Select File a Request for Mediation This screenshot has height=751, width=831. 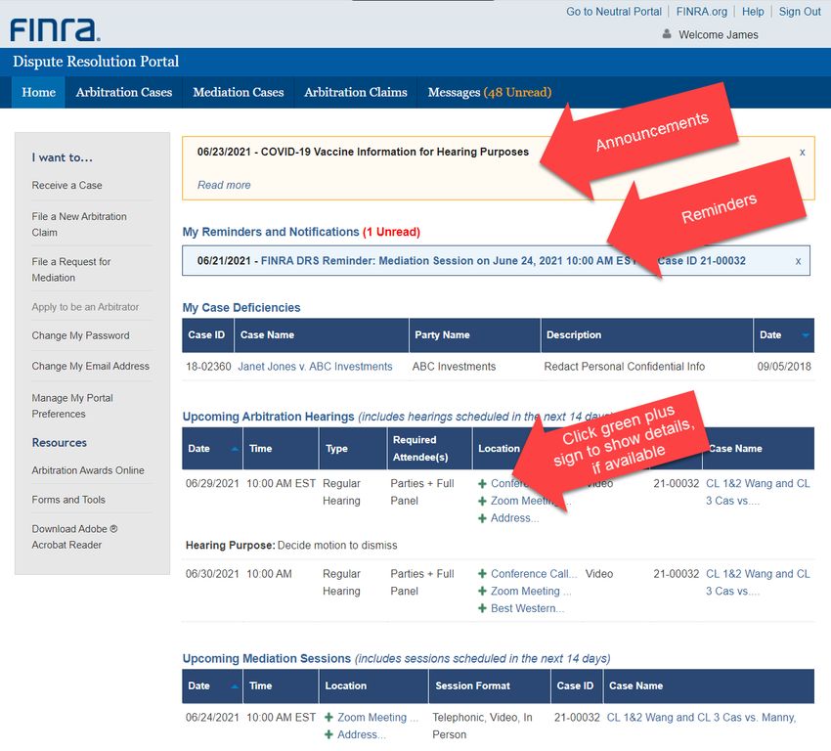point(71,270)
